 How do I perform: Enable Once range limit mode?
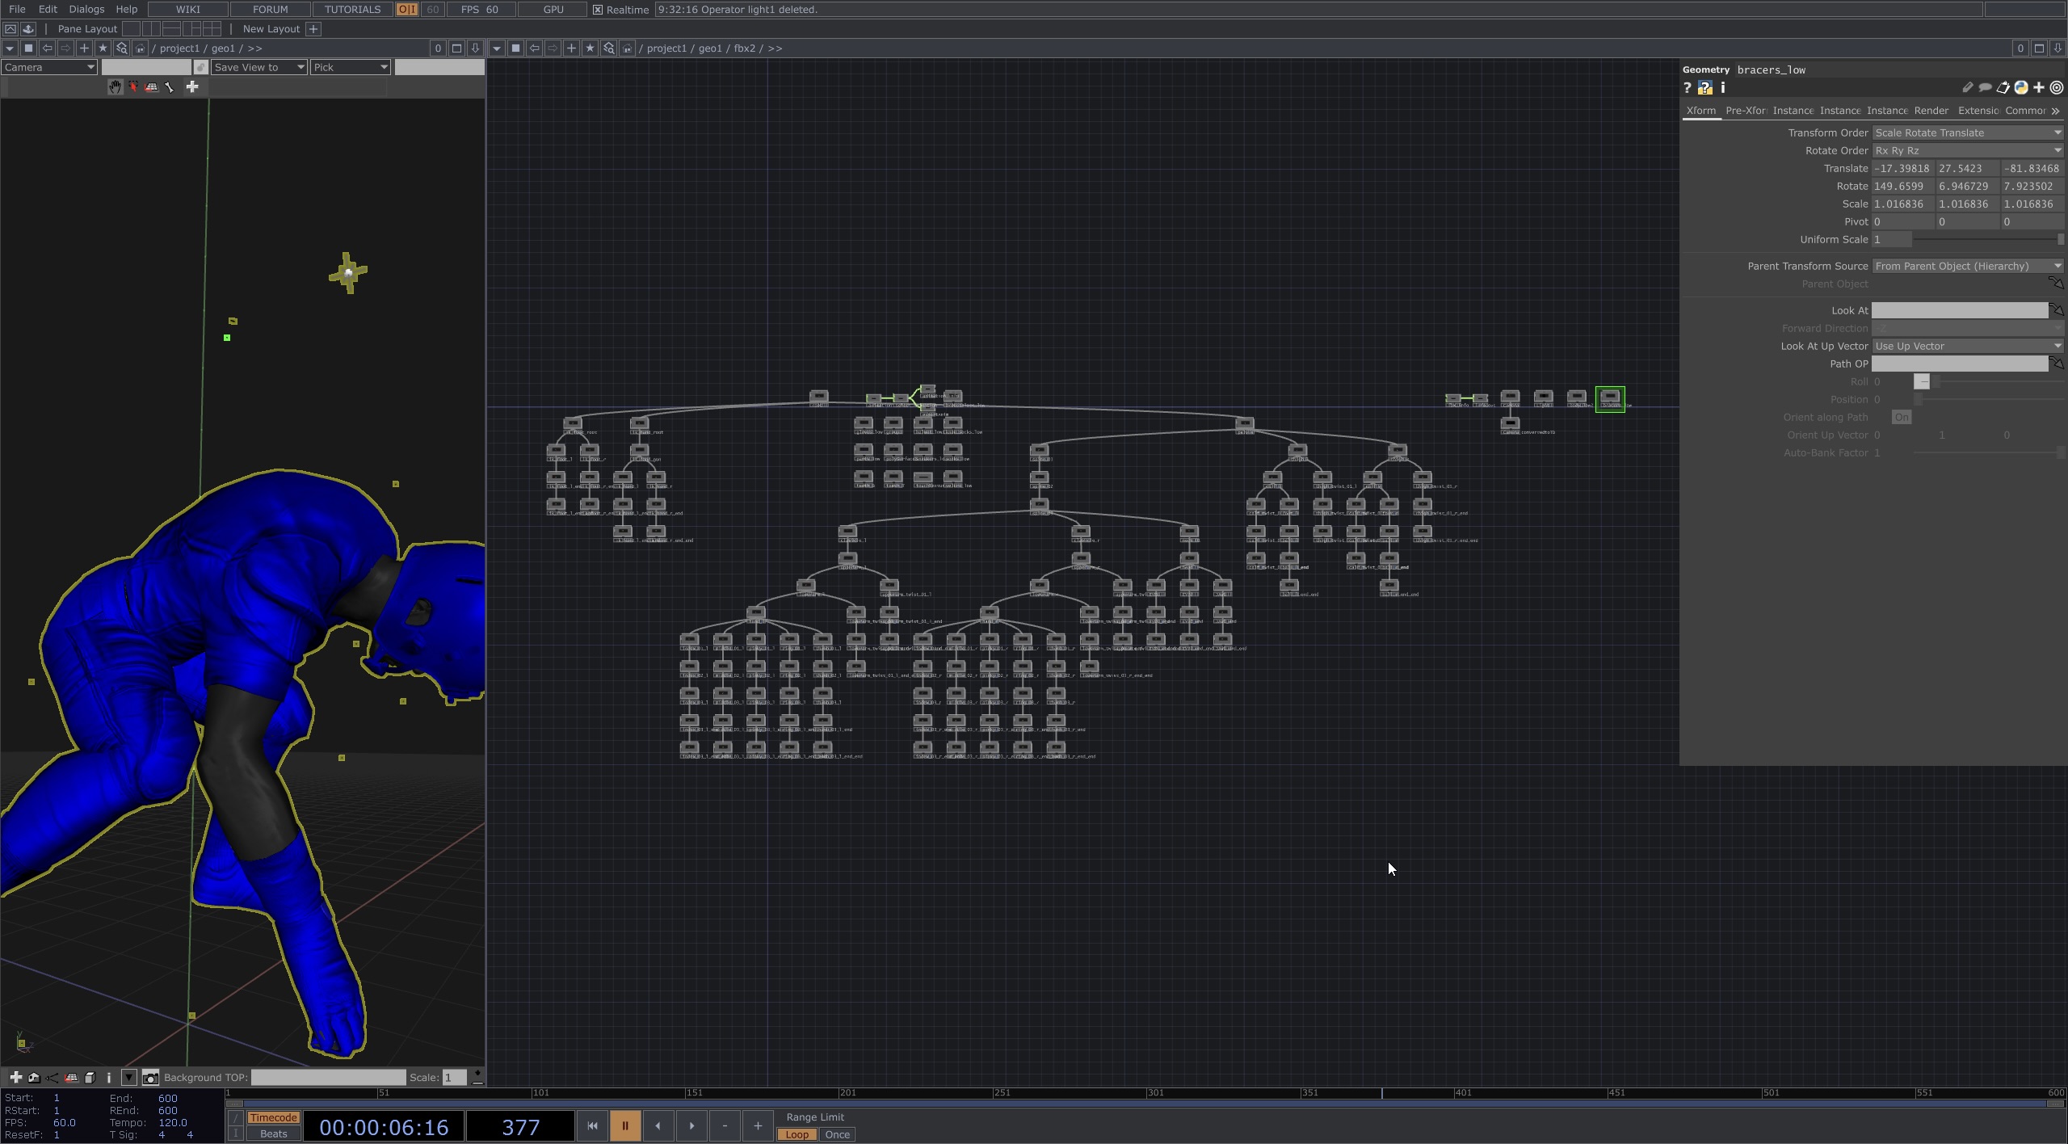click(837, 1134)
